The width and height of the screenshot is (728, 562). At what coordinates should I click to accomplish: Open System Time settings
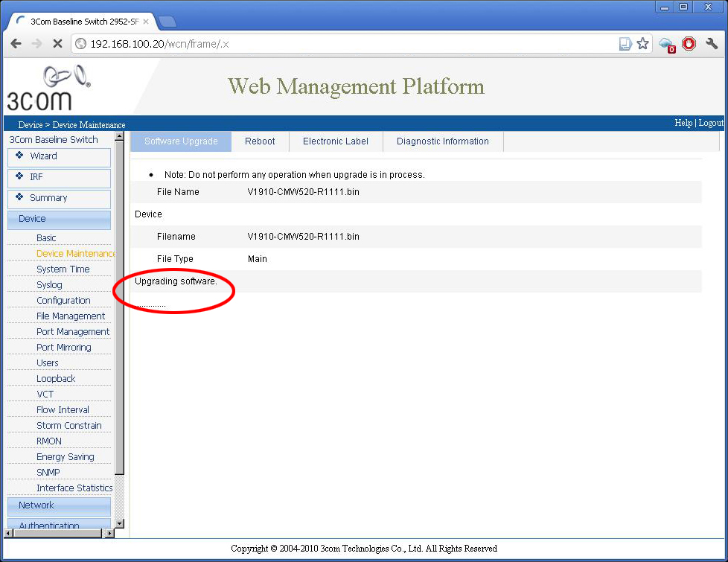click(x=63, y=269)
